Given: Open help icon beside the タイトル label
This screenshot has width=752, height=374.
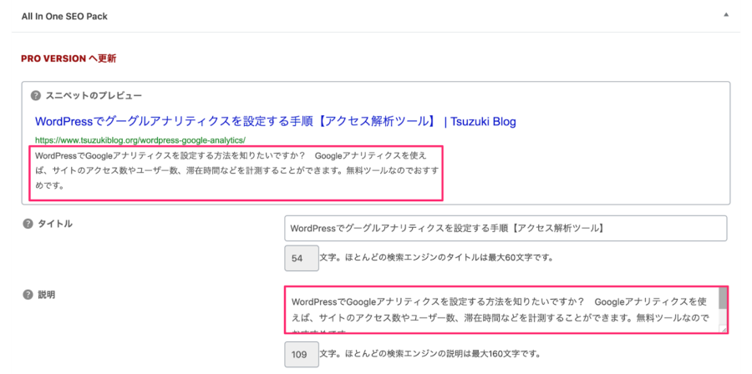Looking at the screenshot, I should [28, 224].
